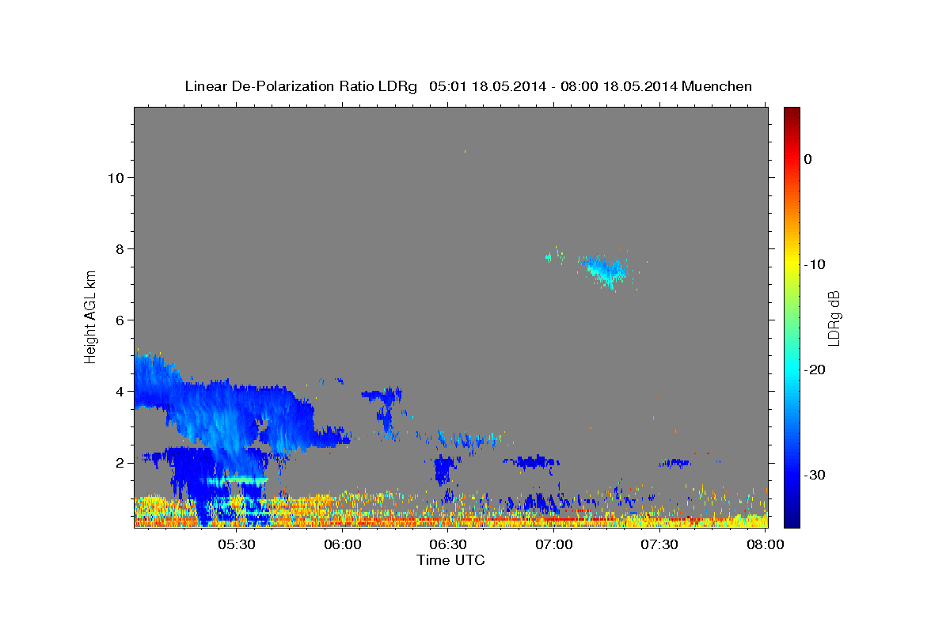Click the 07:00 time tick label
The image size is (950, 633).
[554, 545]
